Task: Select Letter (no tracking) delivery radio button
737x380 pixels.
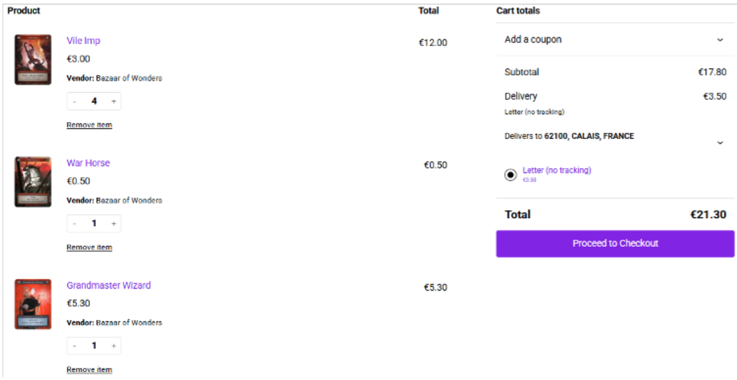Action: (x=511, y=174)
